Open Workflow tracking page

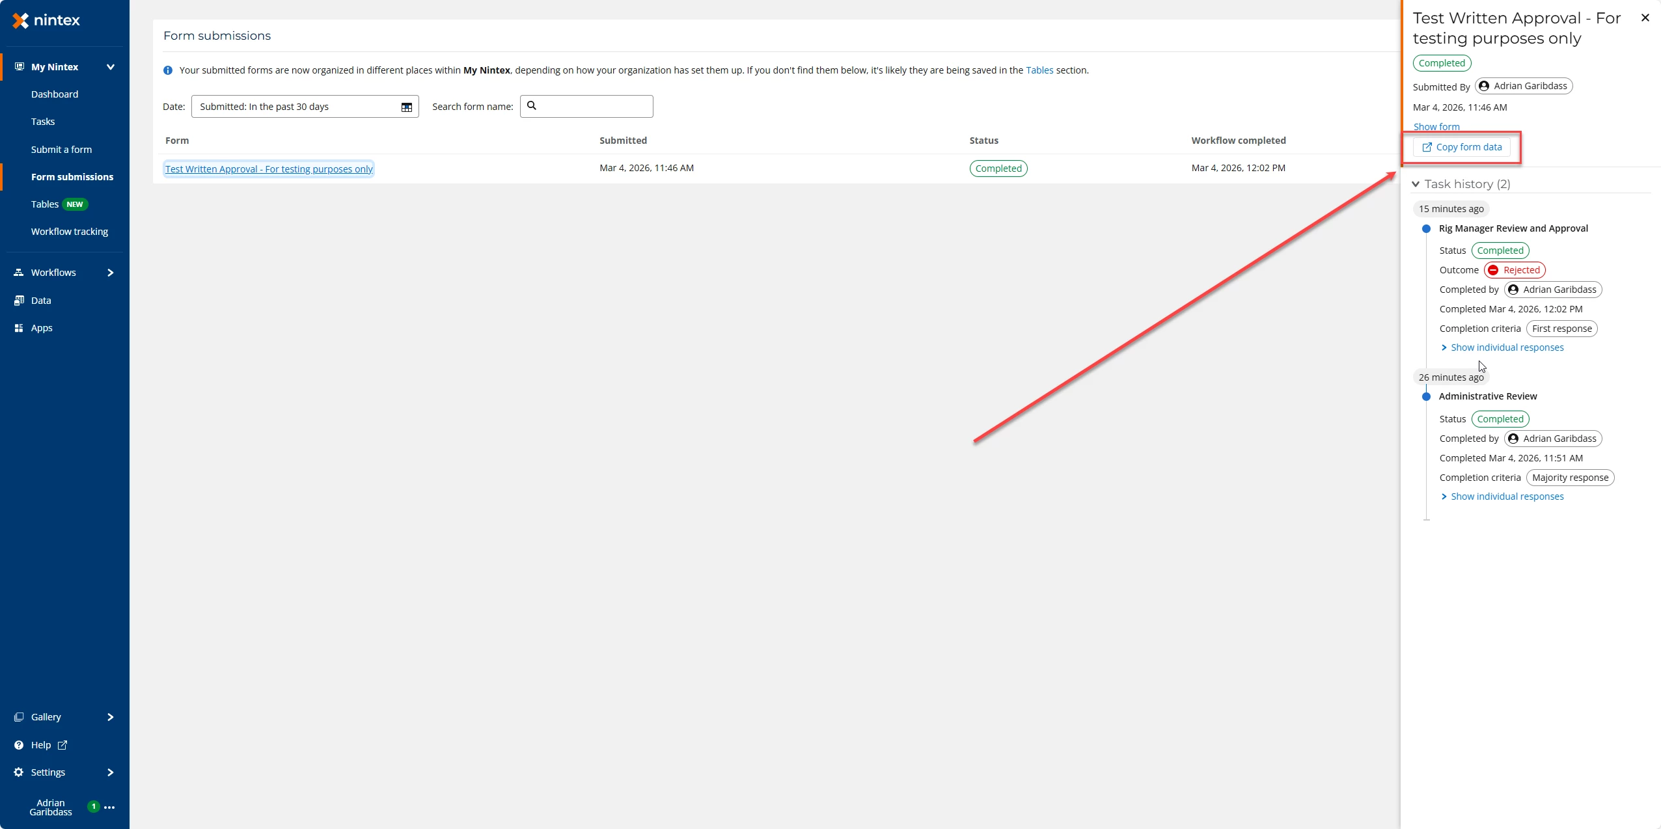click(70, 232)
